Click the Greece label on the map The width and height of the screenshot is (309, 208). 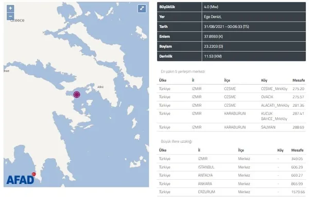coord(18,20)
